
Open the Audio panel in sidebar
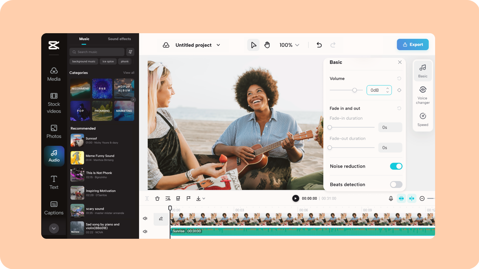[54, 156]
